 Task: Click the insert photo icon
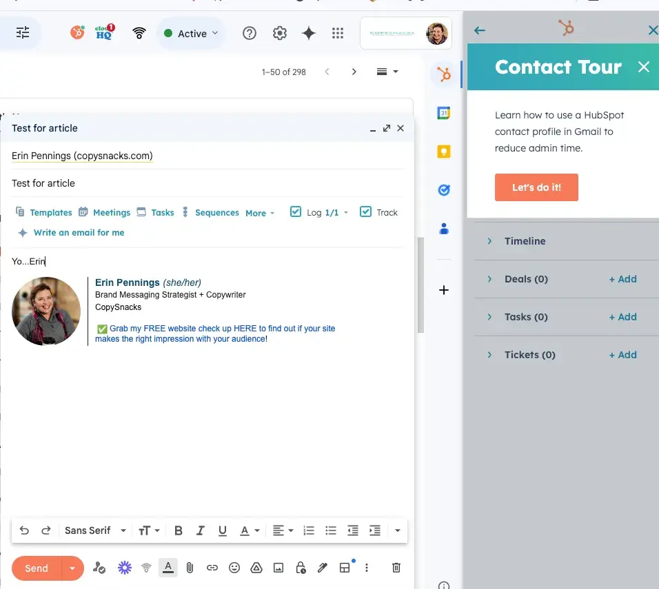click(278, 568)
